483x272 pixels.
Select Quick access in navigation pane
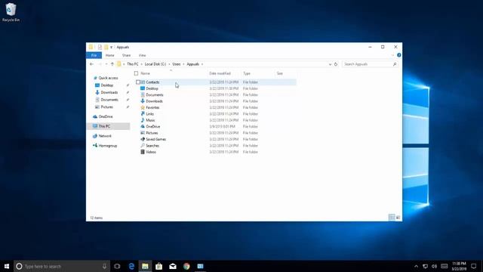(x=106, y=78)
